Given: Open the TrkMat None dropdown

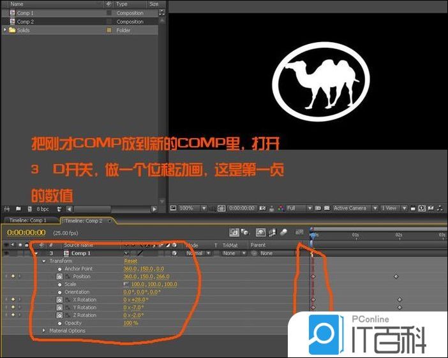Looking at the screenshot, I should point(234,253).
